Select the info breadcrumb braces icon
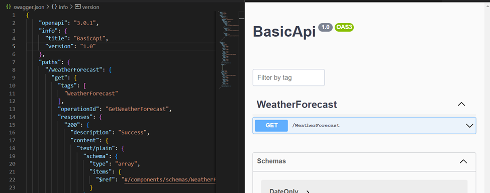Image resolution: width=490 pixels, height=193 pixels. pyautogui.click(x=54, y=7)
